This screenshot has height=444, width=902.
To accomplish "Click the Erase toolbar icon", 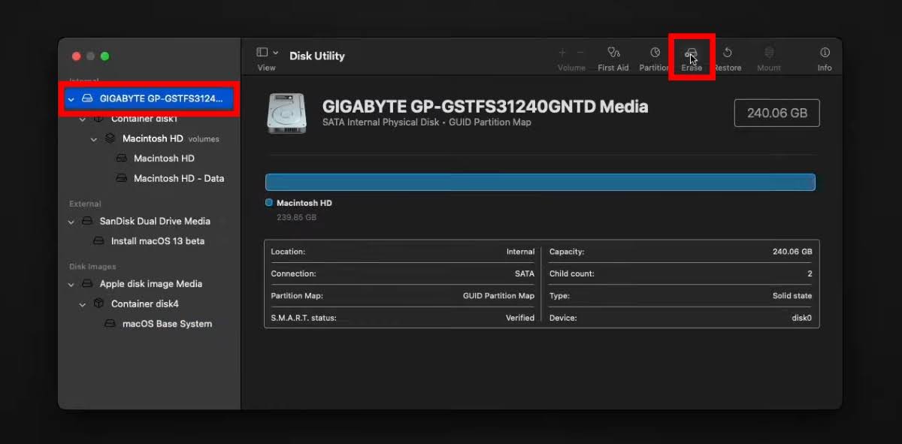I will (x=692, y=53).
